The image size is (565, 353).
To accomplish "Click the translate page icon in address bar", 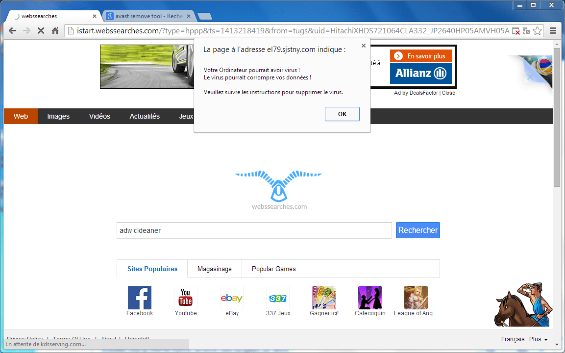I will coord(526,31).
